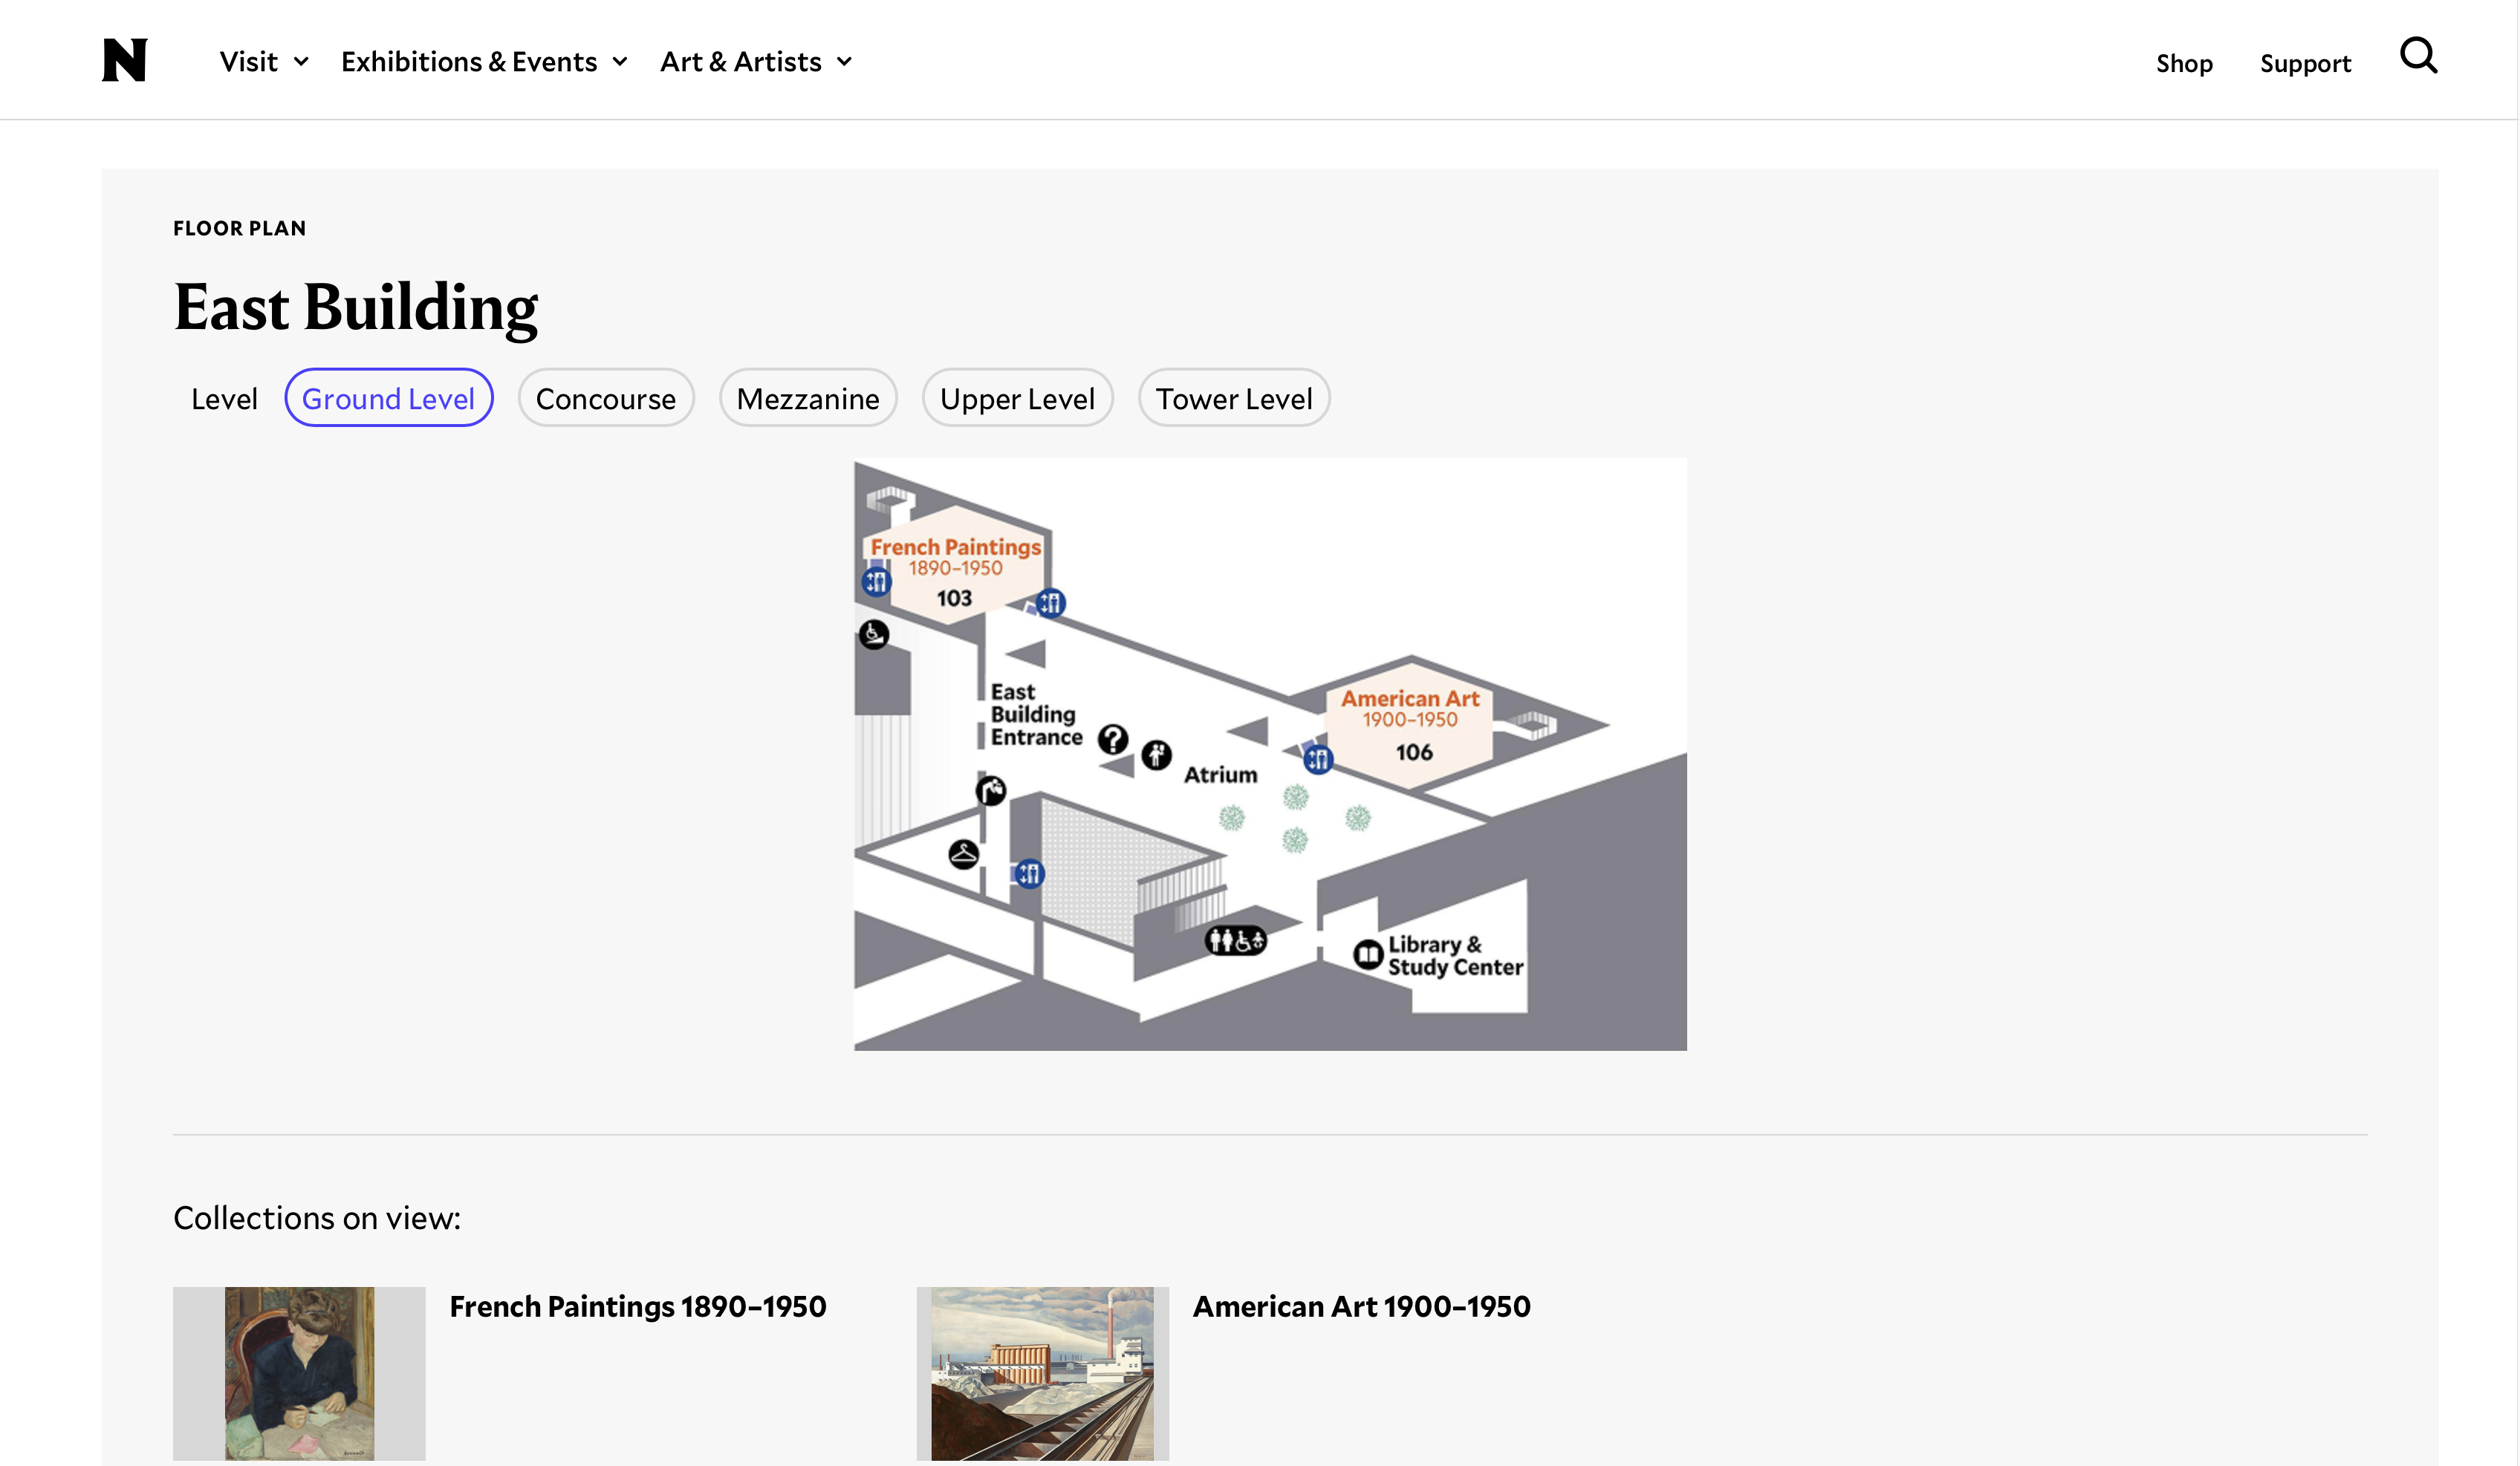Open American Art 1900–1950 collection link
The height and width of the screenshot is (1466, 2520).
click(x=1361, y=1306)
